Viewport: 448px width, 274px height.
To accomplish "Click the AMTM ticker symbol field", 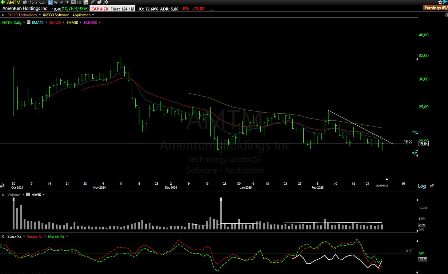I will (14, 2).
